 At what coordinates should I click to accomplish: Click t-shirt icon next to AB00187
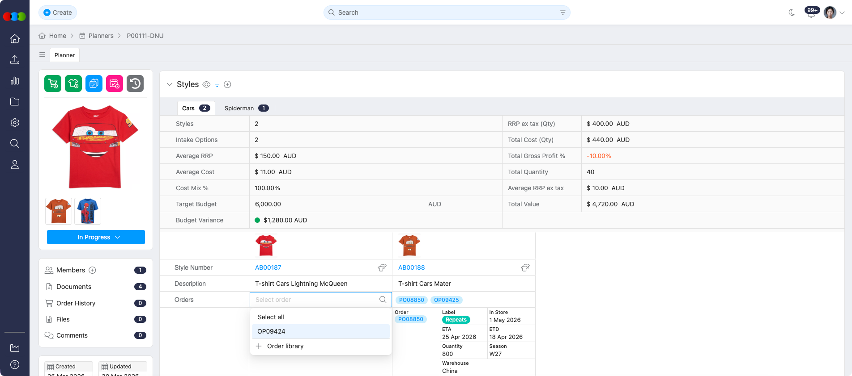coord(382,267)
